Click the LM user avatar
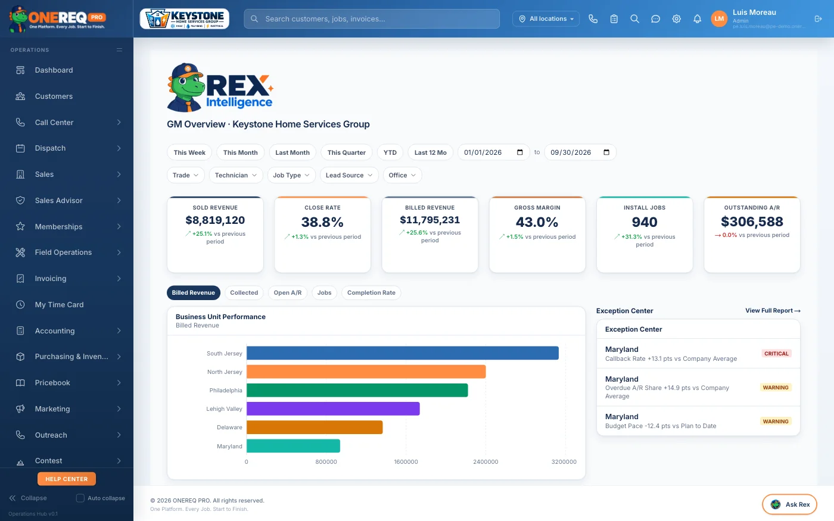 (x=719, y=19)
